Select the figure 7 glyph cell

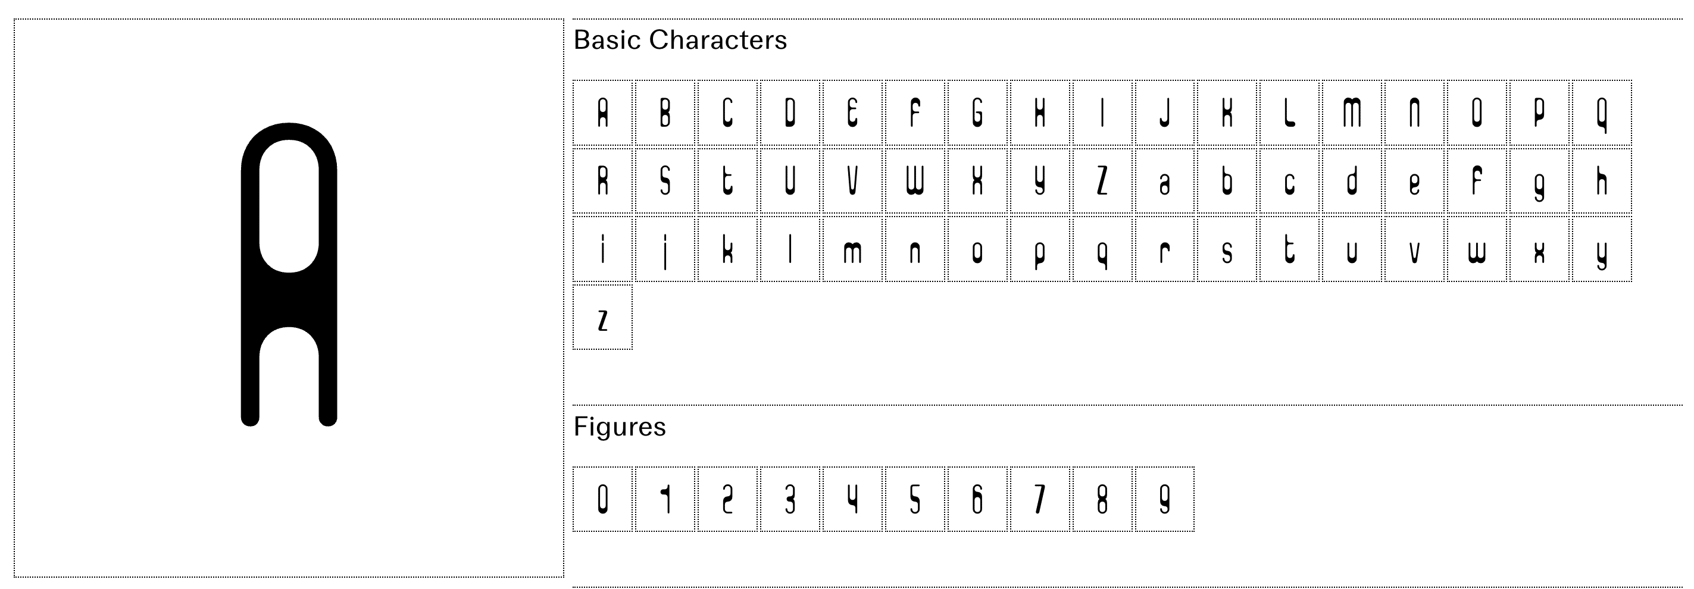pos(1040,499)
